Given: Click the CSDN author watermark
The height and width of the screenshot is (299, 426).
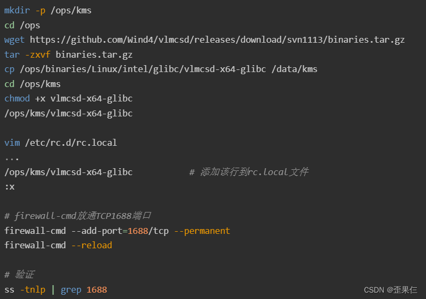Looking at the screenshot, I should (x=390, y=290).
